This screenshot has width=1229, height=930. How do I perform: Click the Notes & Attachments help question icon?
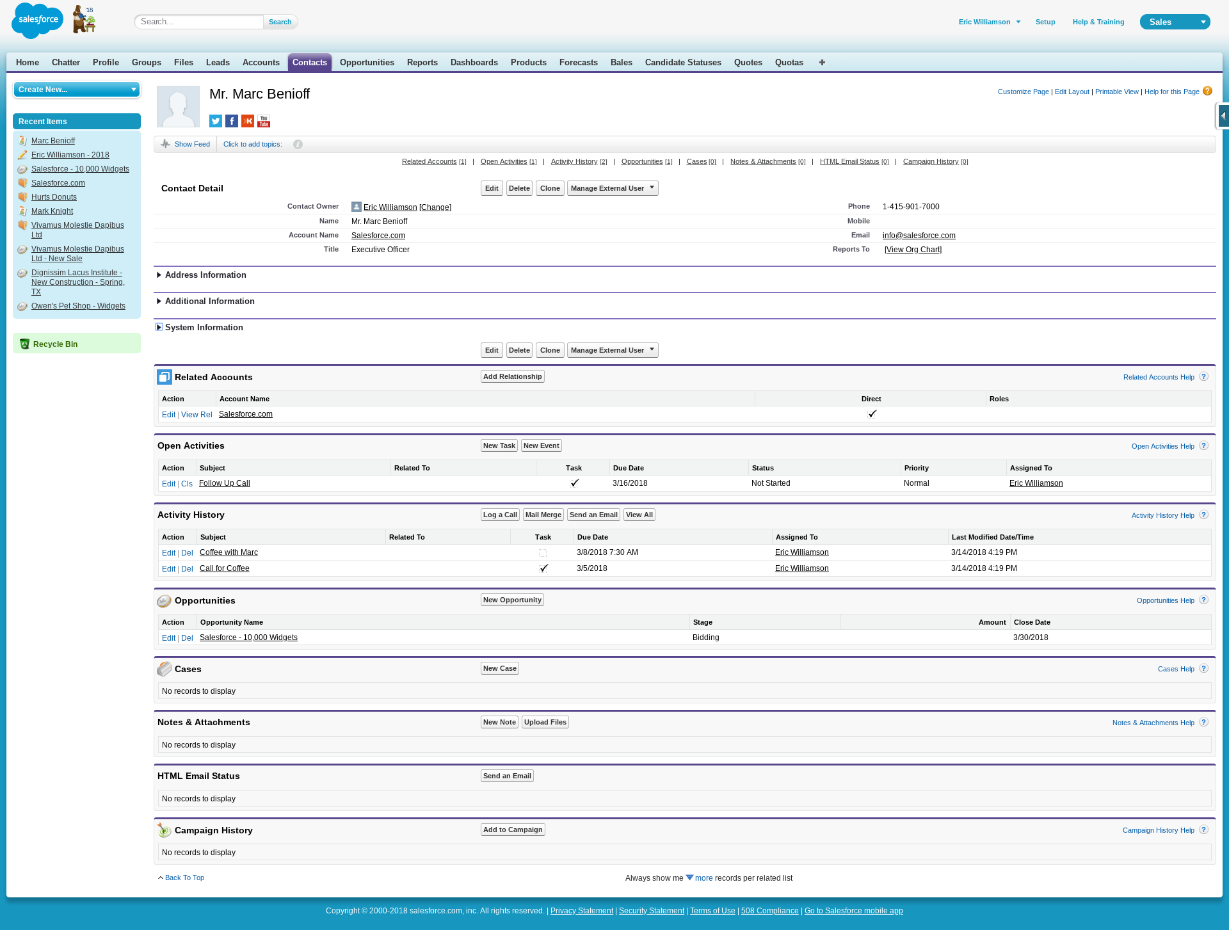click(x=1203, y=722)
